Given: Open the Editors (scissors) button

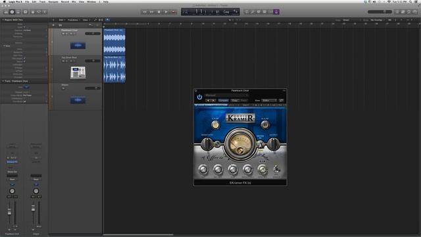Looking at the screenshot, I should pyautogui.click(x=45, y=12).
